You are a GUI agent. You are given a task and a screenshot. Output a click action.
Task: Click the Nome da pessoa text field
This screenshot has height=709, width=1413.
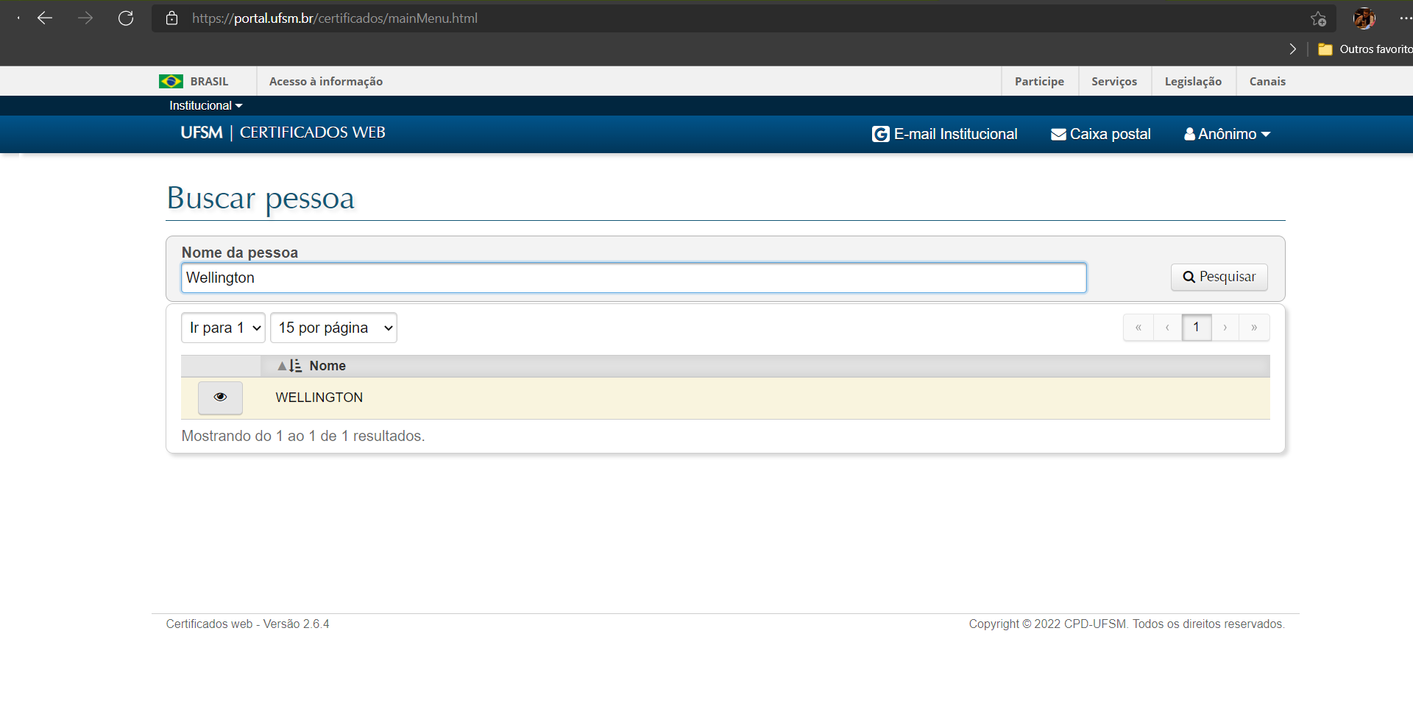click(633, 278)
